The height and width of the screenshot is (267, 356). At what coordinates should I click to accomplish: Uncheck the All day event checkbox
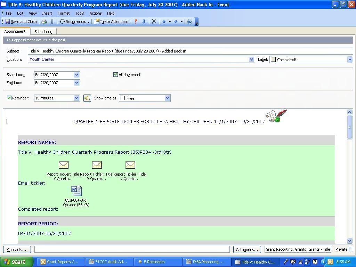[x=116, y=74]
